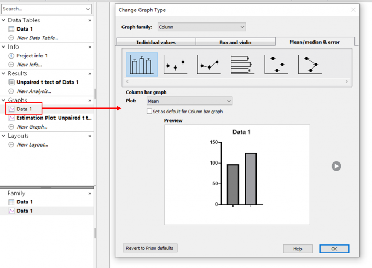Collapse the Results section
372x268 pixels.
click(x=4, y=73)
